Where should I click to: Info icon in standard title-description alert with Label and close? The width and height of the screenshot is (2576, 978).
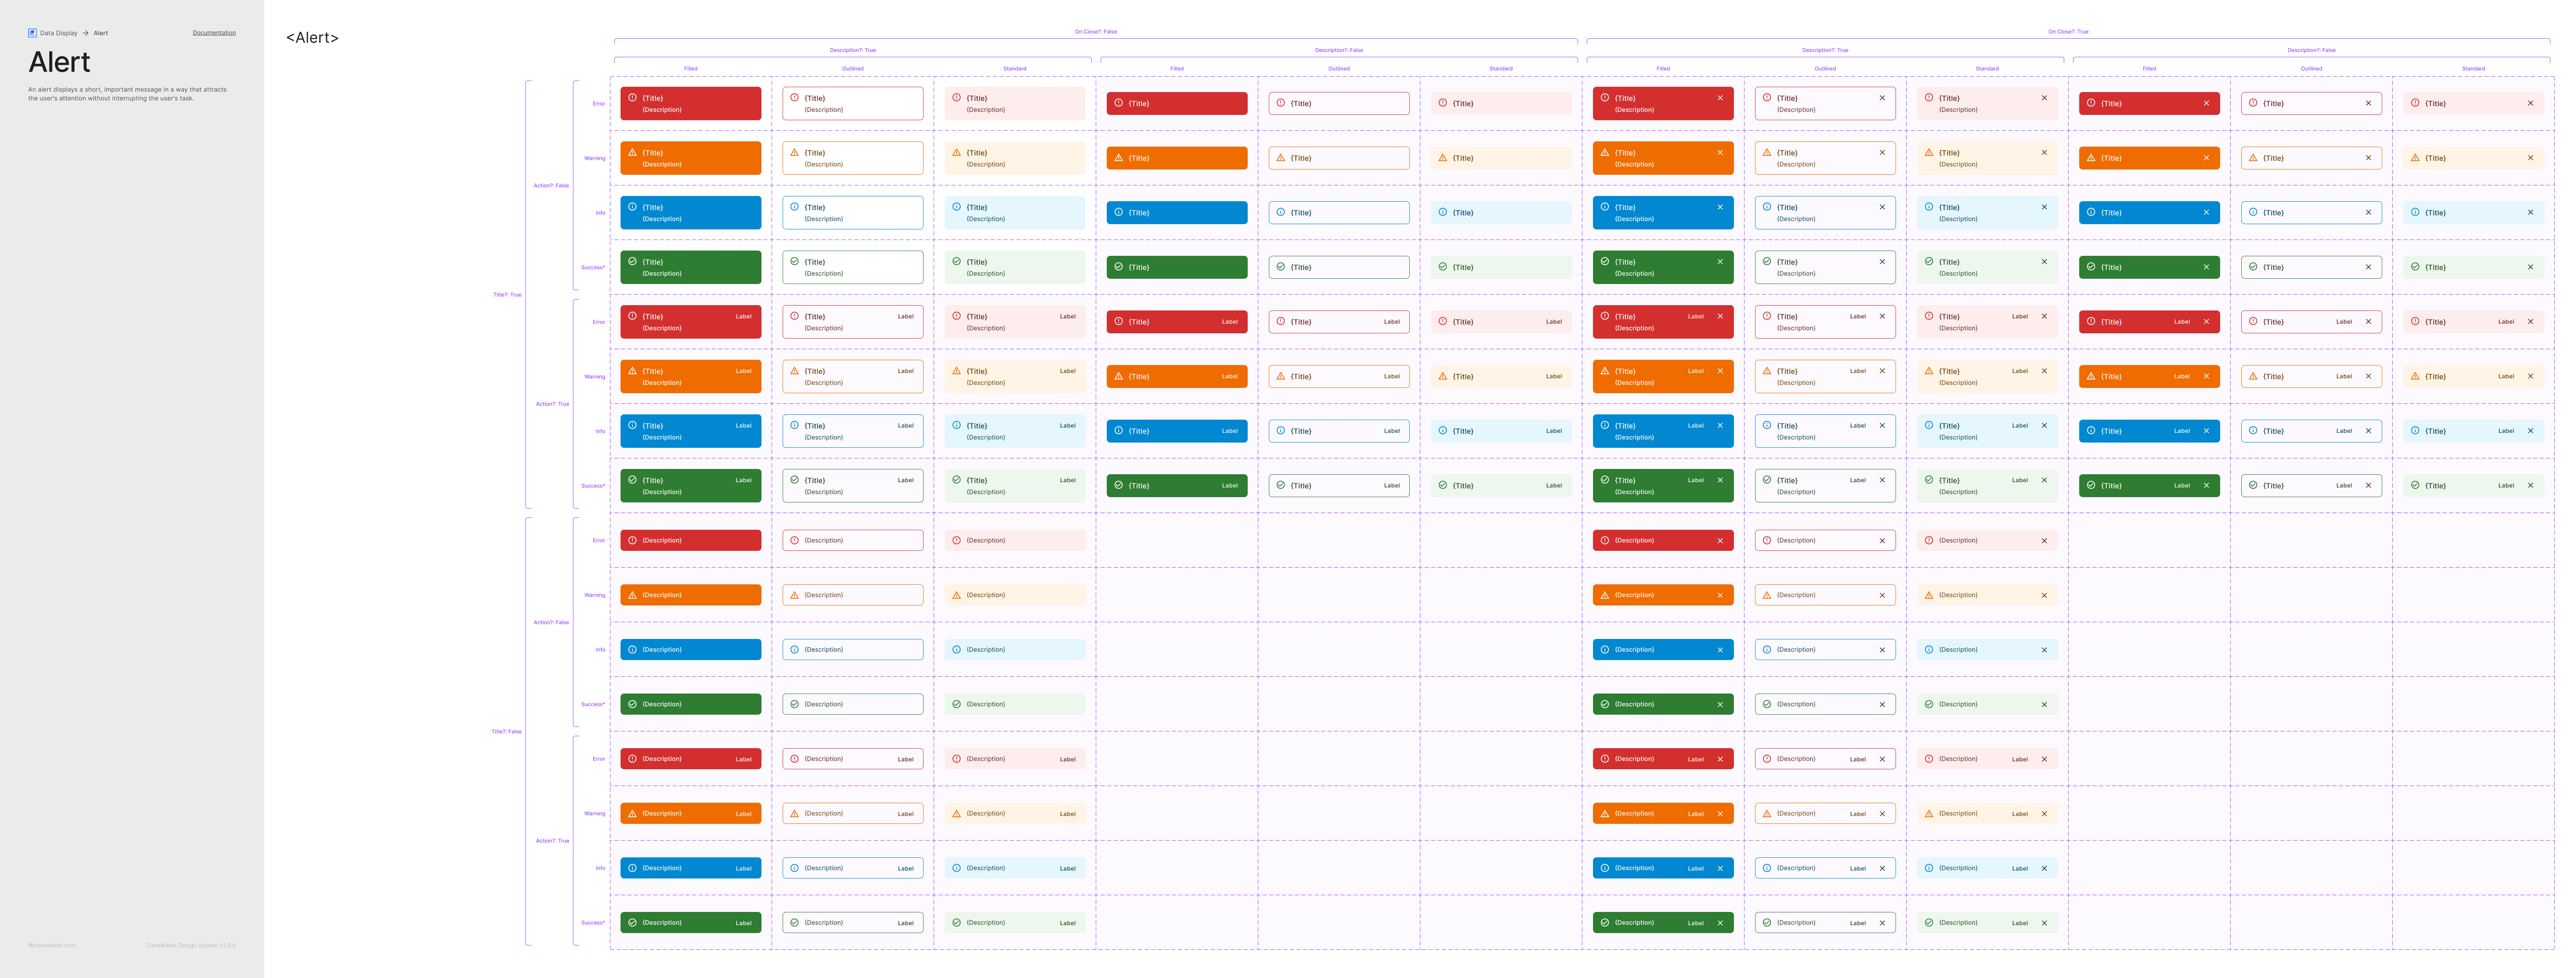(x=1928, y=425)
